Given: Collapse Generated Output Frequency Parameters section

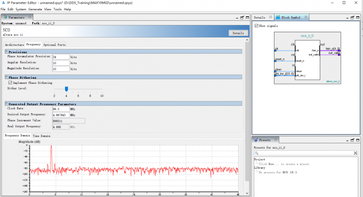Looking at the screenshot, I should click(6, 104).
